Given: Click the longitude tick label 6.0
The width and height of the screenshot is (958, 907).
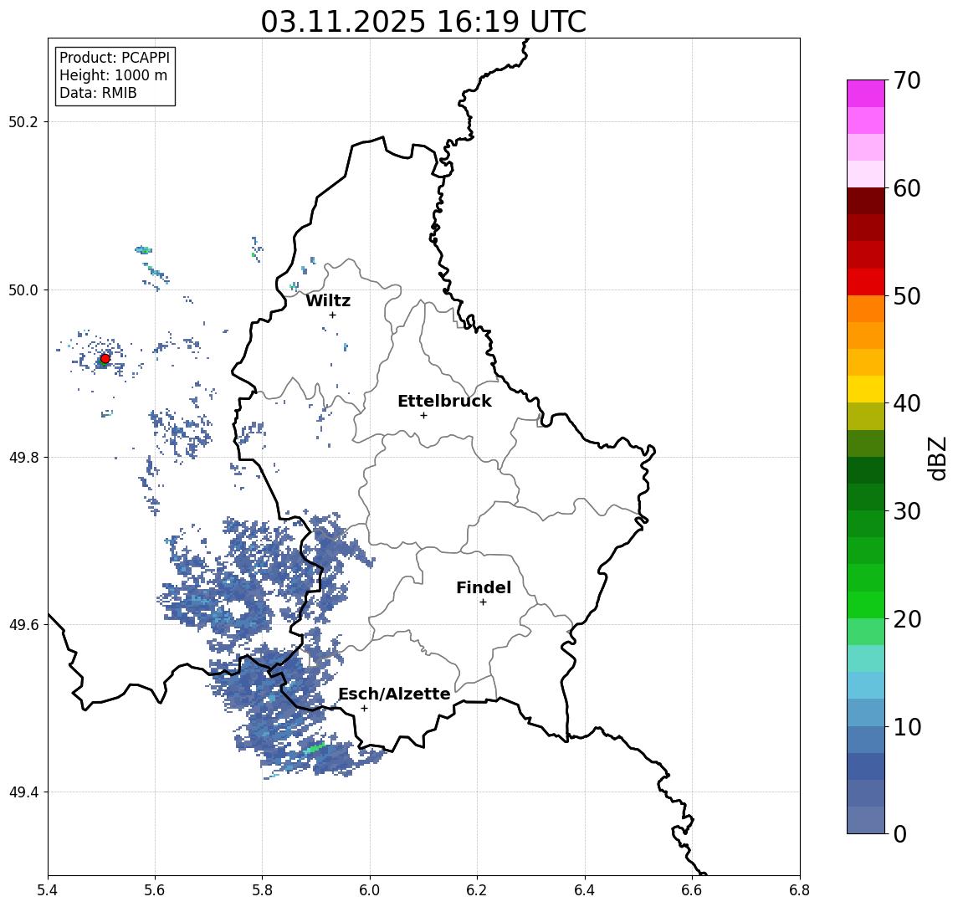Looking at the screenshot, I should click(x=370, y=890).
